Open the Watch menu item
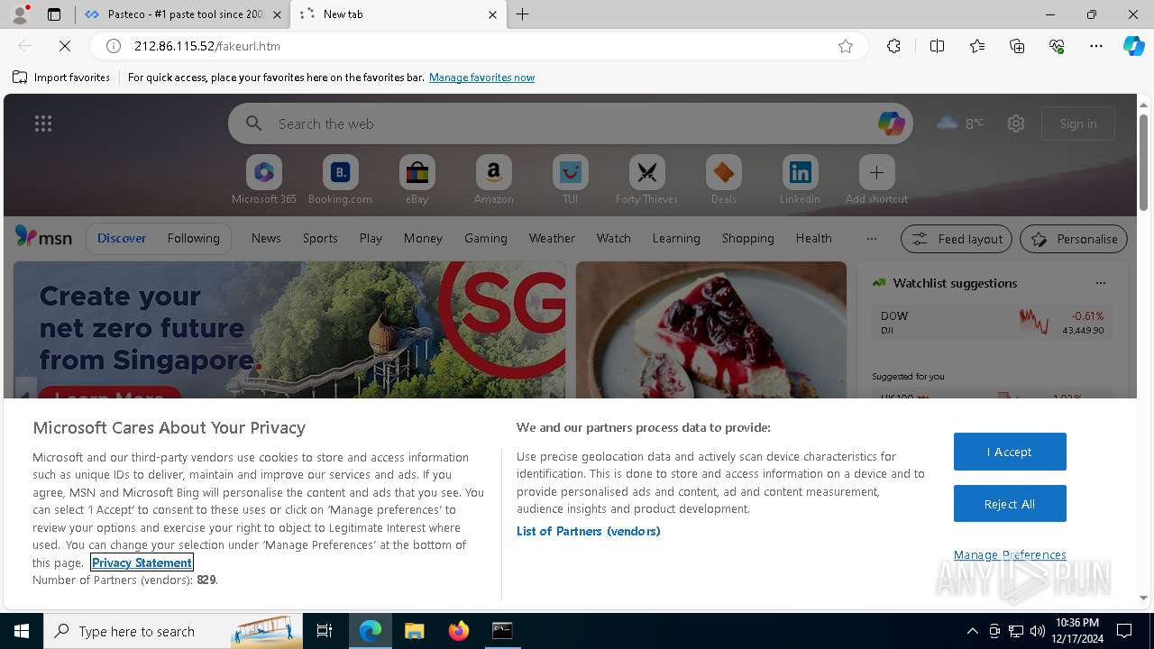 614,238
